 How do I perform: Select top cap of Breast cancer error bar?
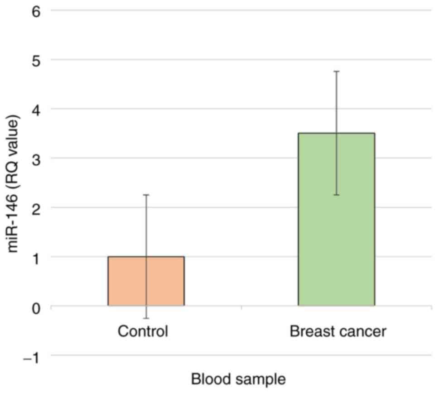coord(336,72)
